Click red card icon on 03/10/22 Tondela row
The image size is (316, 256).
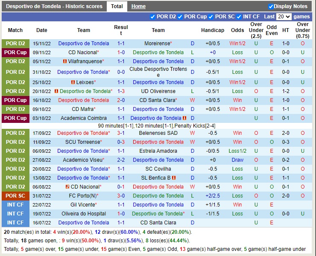tap(184, 118)
